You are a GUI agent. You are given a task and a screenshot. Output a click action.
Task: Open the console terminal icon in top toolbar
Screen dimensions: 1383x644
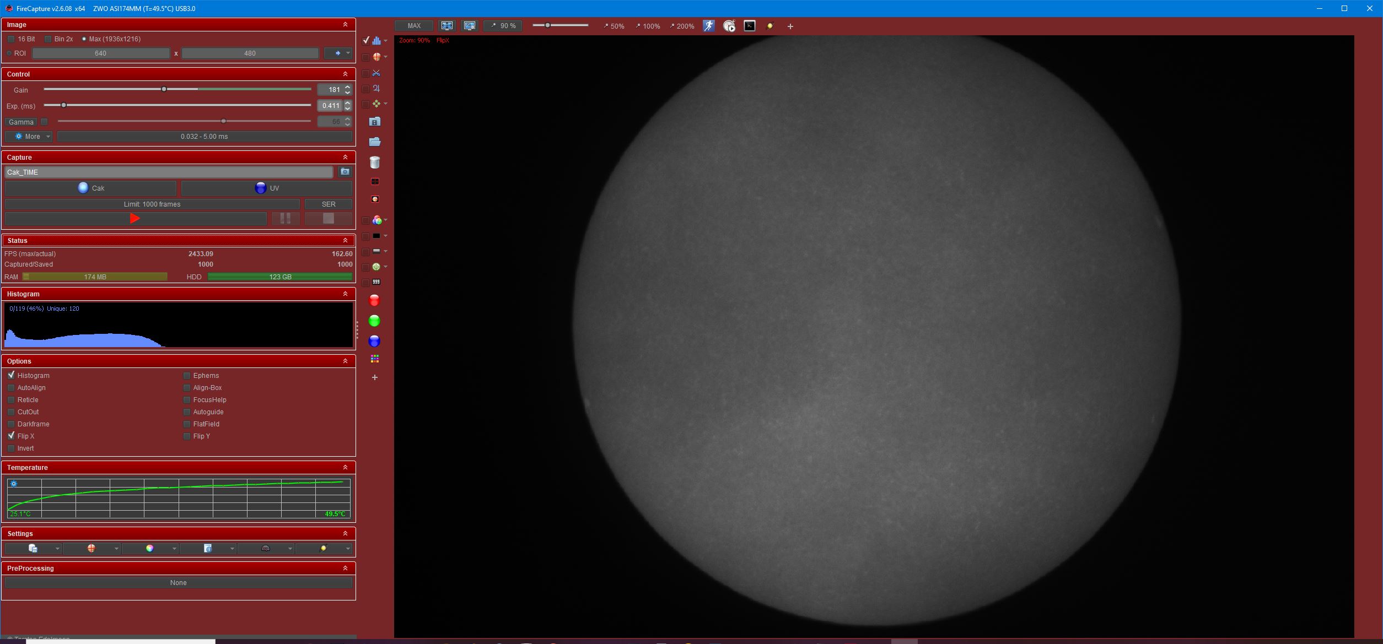click(x=750, y=26)
